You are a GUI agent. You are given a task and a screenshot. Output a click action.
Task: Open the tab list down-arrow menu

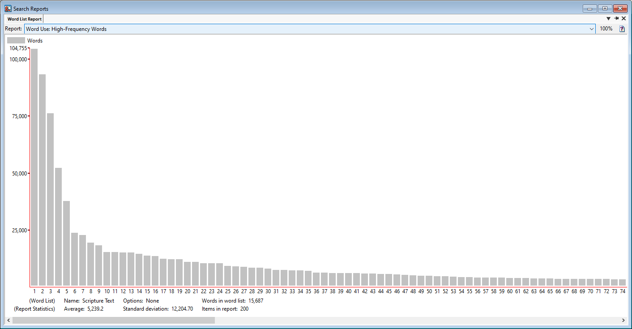[x=608, y=18]
